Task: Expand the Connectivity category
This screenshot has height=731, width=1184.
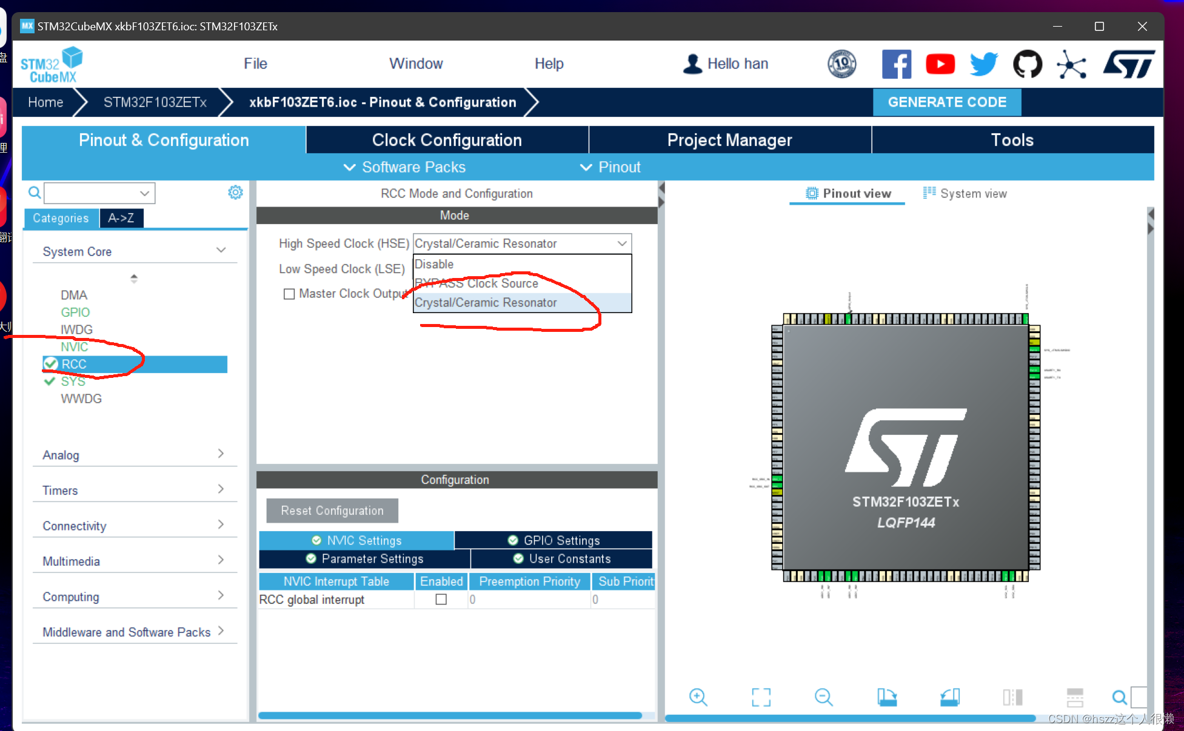Action: [x=221, y=524]
